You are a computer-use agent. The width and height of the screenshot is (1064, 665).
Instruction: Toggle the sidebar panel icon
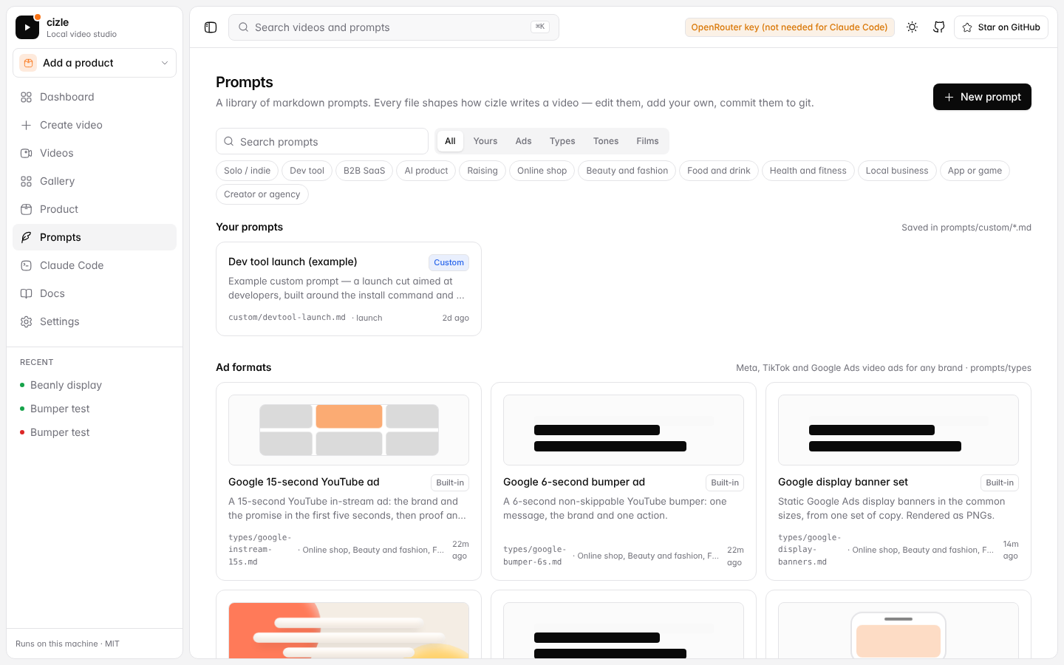[x=211, y=27]
